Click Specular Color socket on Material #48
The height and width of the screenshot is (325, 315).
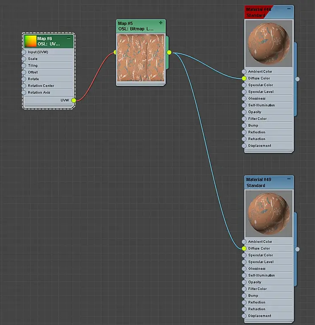(244, 85)
